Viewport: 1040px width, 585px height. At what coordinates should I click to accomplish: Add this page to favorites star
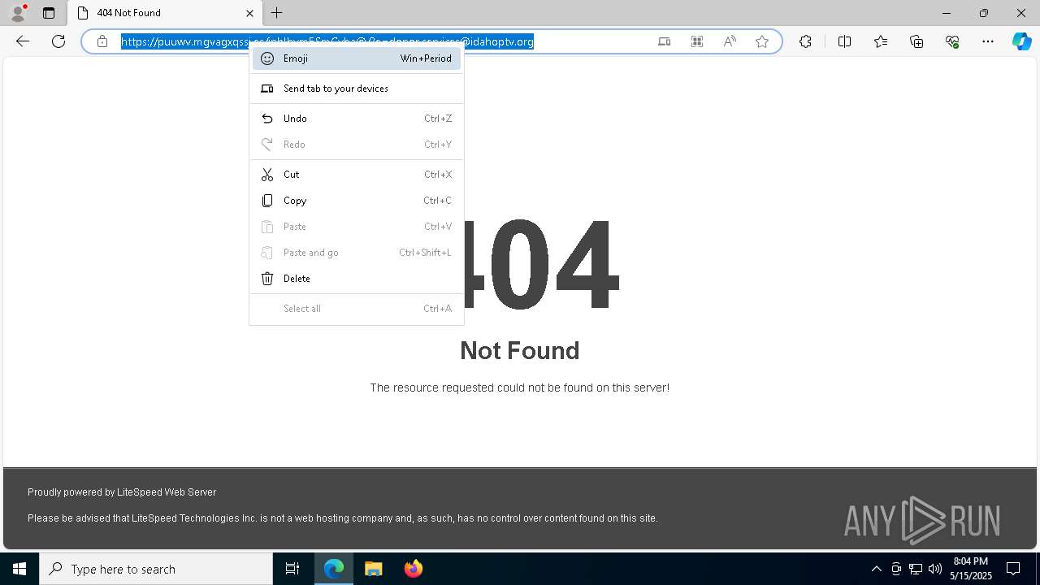[762, 41]
